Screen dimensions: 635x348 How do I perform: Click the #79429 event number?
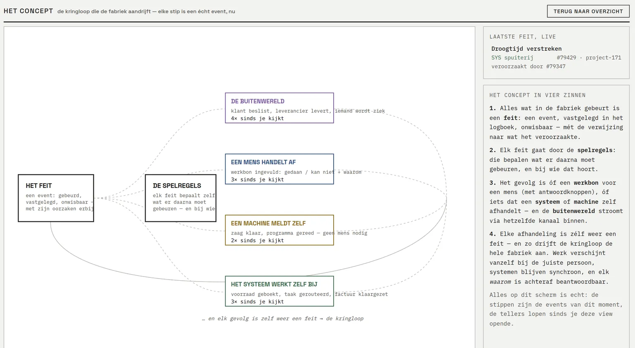pos(566,58)
